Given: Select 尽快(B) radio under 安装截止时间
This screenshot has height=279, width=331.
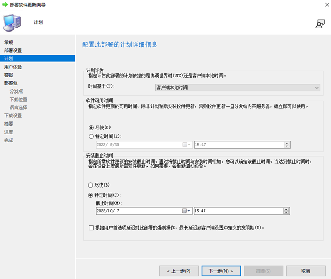Looking at the screenshot, I should (x=90, y=185).
